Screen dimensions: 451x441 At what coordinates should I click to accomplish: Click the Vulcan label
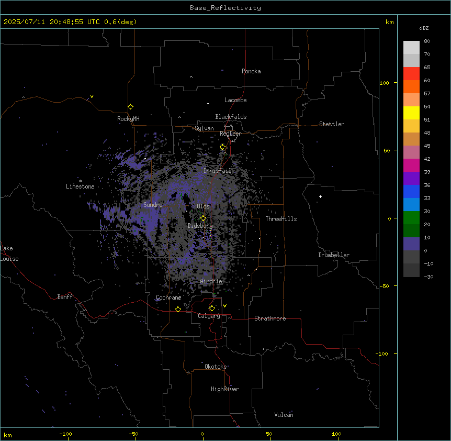[x=284, y=415]
